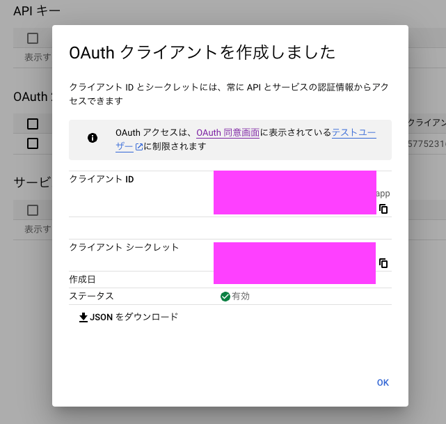
Task: Tick the OAuth table header checkbox
Action: click(x=33, y=124)
